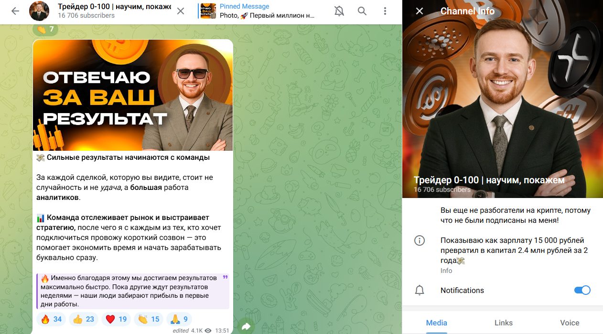
Task: Mute channel via crossed bell icon
Action: point(339,11)
